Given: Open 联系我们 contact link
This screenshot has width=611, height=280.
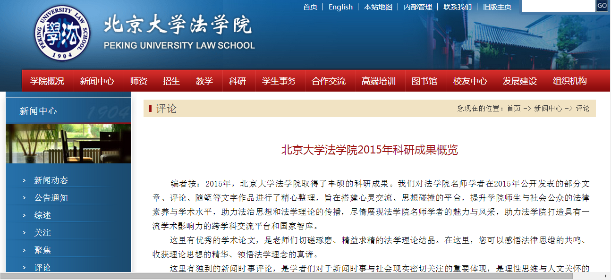Looking at the screenshot, I should (x=457, y=7).
